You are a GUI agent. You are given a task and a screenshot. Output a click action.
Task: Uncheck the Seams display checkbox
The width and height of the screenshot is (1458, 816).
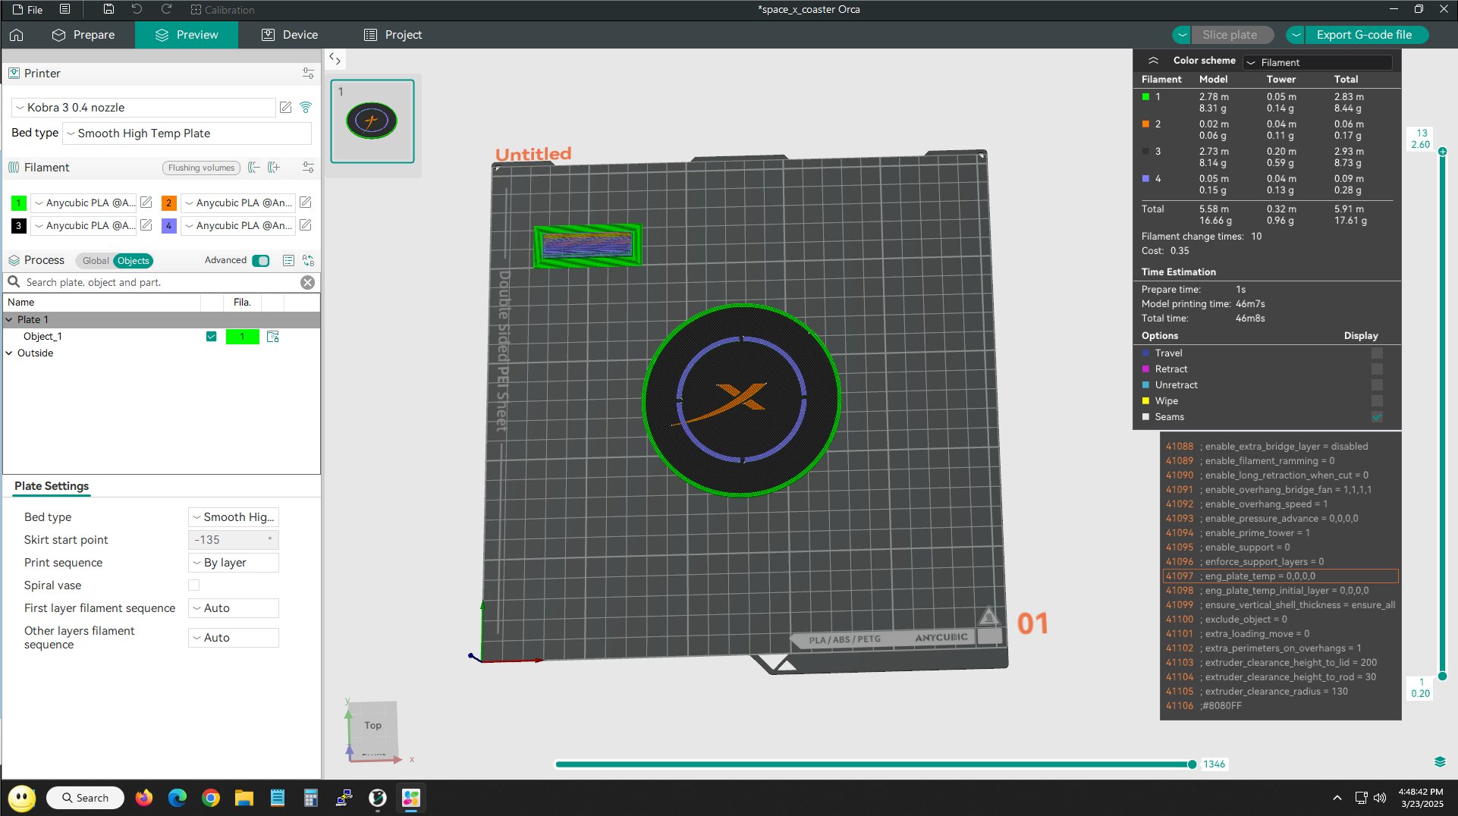point(1376,416)
